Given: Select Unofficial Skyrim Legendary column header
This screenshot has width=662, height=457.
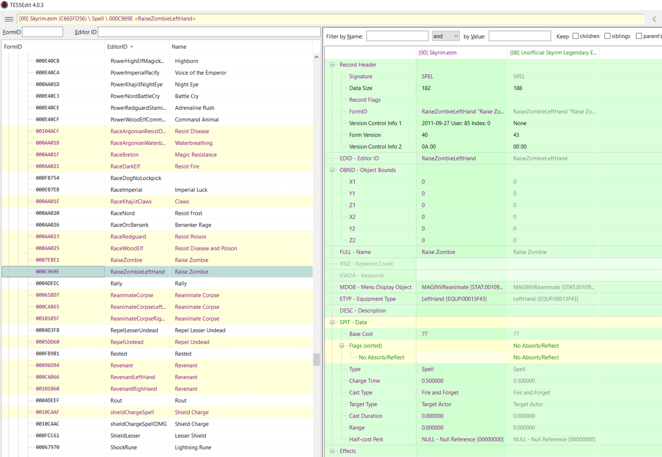Looking at the screenshot, I should (553, 52).
